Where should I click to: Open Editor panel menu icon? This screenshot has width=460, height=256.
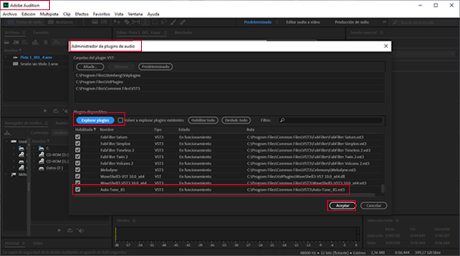point(166,33)
